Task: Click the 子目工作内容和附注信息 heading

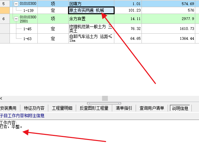Action: (22, 116)
